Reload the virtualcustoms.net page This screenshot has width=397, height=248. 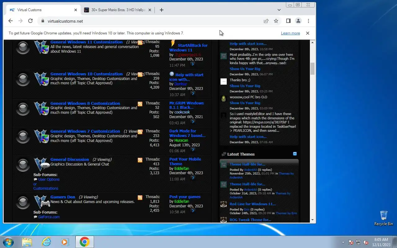(x=30, y=21)
